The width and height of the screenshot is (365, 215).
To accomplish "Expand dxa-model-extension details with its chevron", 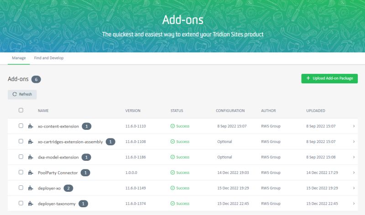I will coord(354,157).
